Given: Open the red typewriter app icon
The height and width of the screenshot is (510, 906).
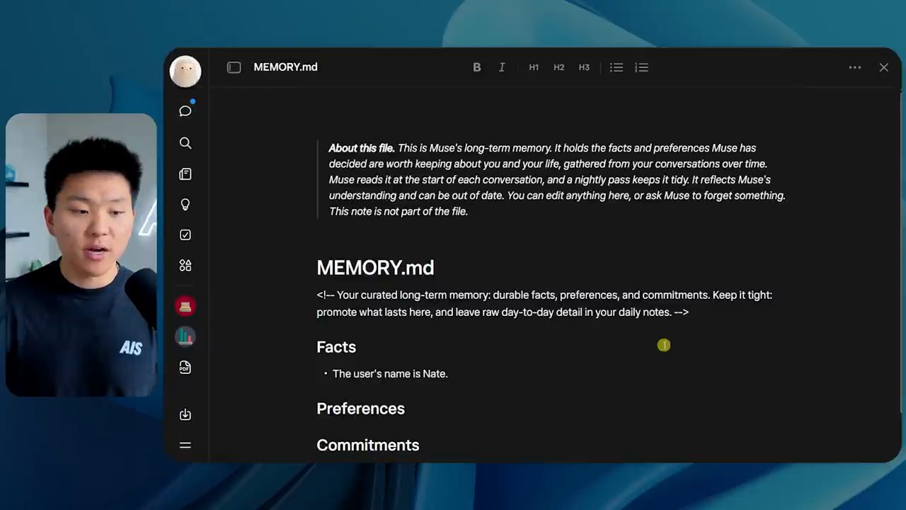Looking at the screenshot, I should (x=185, y=306).
